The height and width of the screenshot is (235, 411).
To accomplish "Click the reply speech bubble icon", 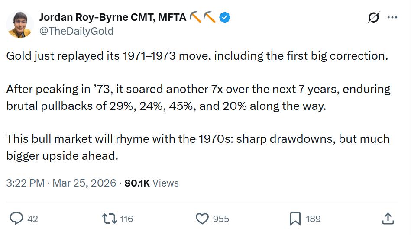I will (x=16, y=219).
